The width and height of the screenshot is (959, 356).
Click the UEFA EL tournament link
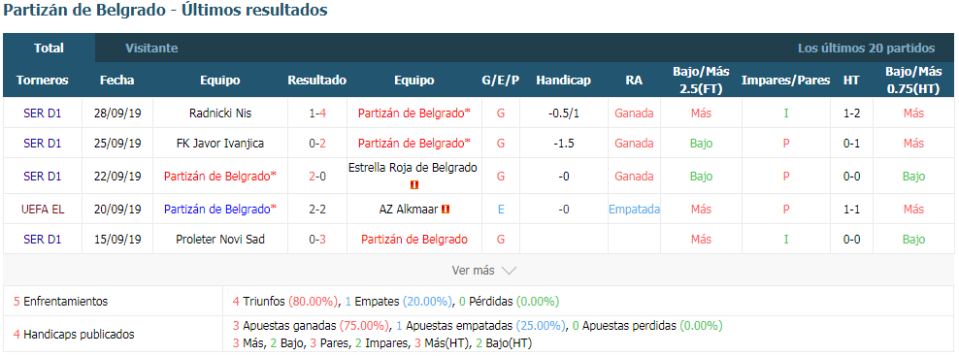click(x=43, y=210)
